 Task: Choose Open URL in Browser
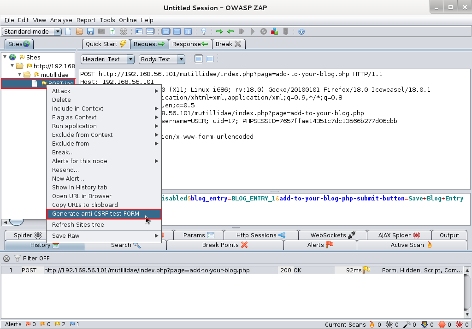[82, 196]
